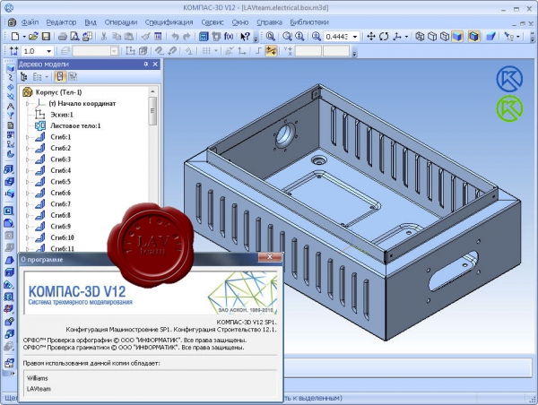Toggle the highlighted model tree display mode button
Viewport: 538px width, 405px height.
tap(60, 76)
